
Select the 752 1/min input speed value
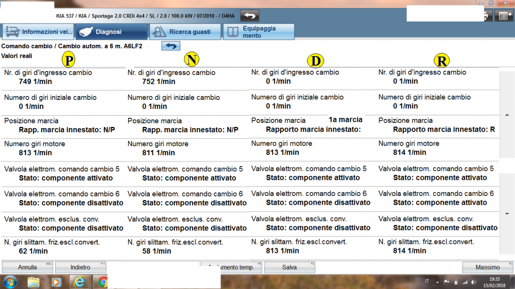pos(159,82)
